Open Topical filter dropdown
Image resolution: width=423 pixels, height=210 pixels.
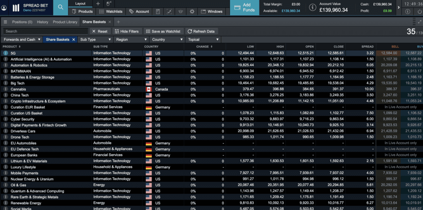(203, 39)
